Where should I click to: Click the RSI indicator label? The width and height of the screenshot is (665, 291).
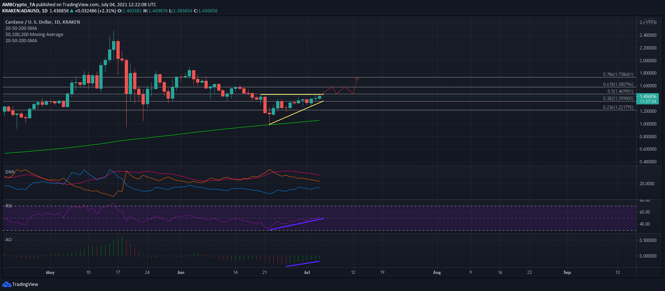pos(8,206)
